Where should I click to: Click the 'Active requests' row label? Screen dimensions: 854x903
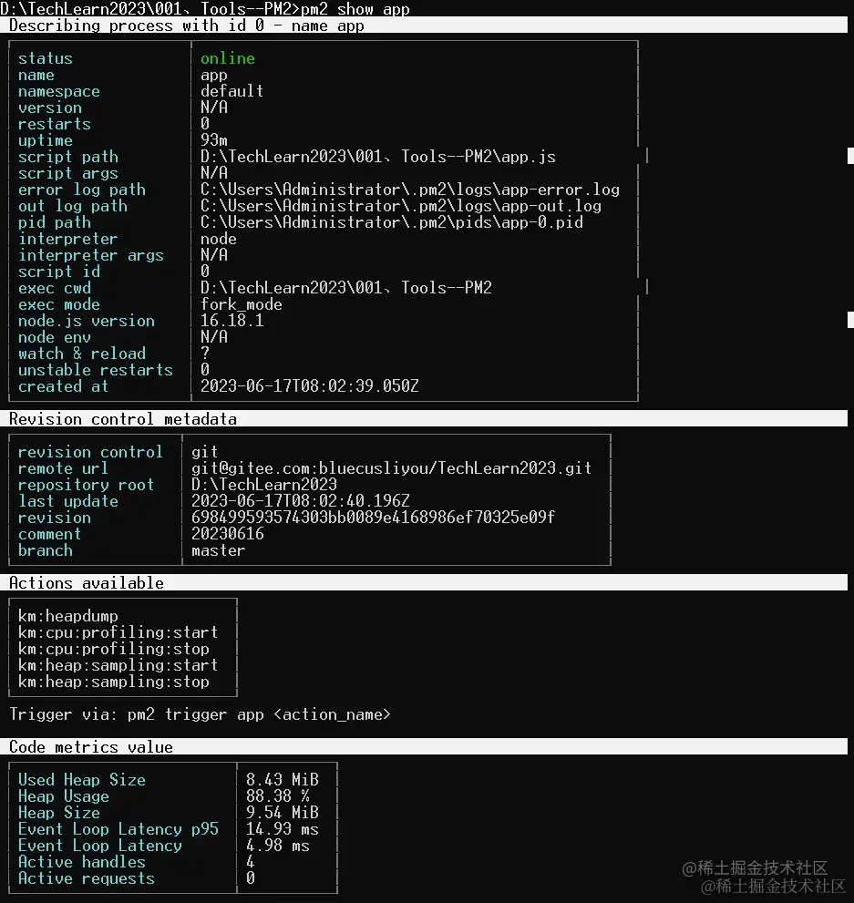pos(87,878)
